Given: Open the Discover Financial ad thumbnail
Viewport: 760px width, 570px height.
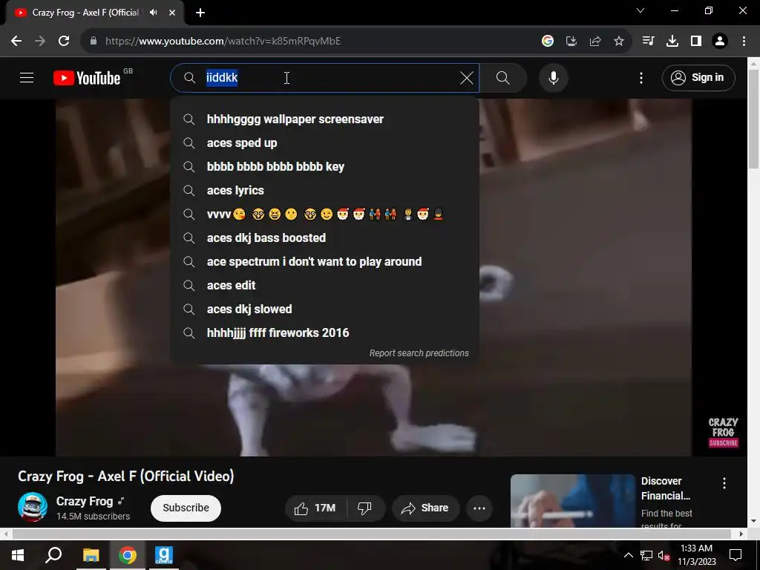Looking at the screenshot, I should (572, 501).
